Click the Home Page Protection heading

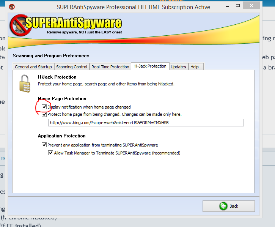coord(62,99)
